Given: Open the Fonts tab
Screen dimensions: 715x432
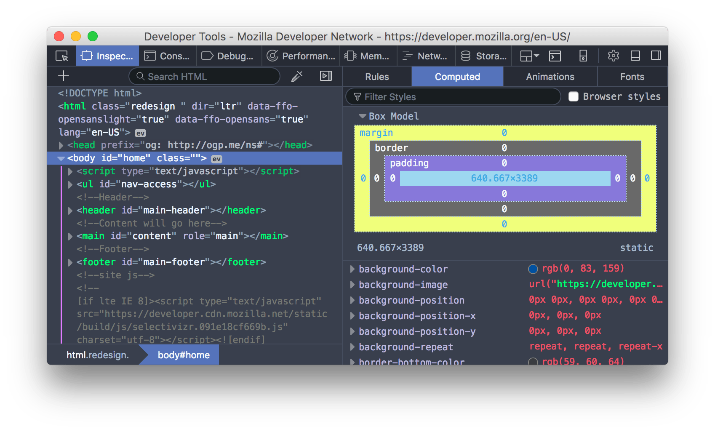Looking at the screenshot, I should (632, 77).
